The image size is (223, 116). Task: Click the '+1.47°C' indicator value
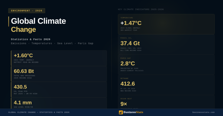[x=131, y=23]
